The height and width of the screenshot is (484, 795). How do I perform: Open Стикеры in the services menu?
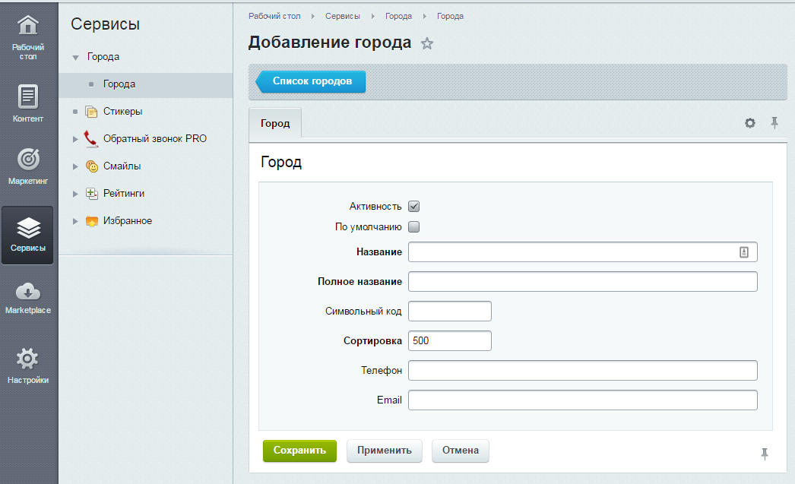coord(122,112)
